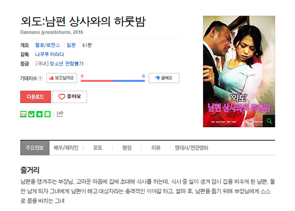The width and height of the screenshot is (295, 211).
Task: Open the 포토 tab
Action: pyautogui.click(x=98, y=147)
